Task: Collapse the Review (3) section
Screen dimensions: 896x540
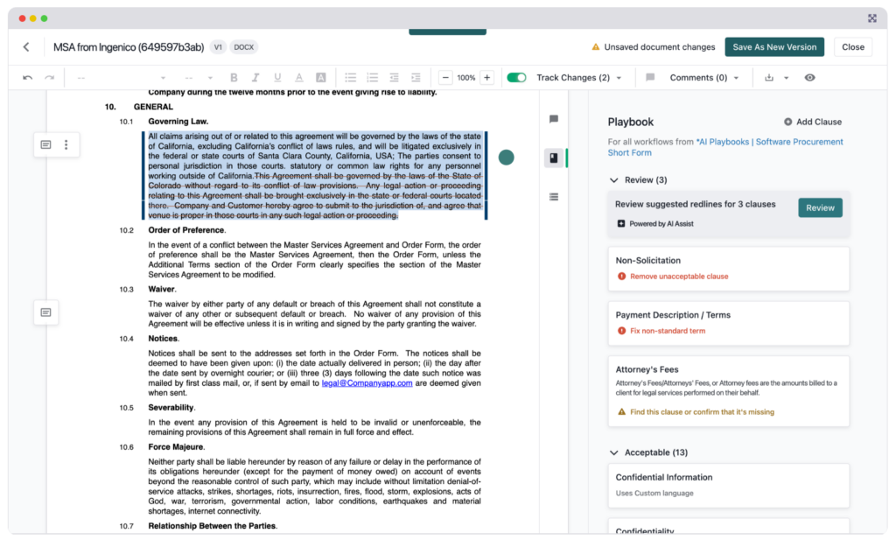Action: [613, 179]
